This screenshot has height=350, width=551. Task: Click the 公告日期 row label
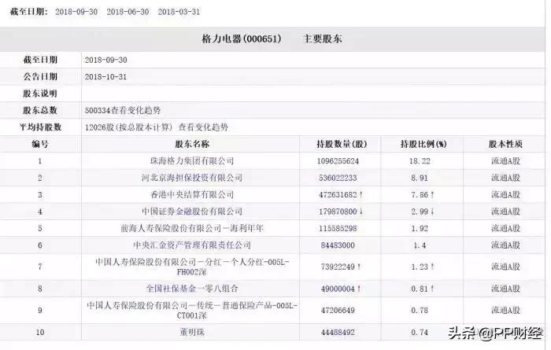(40, 77)
